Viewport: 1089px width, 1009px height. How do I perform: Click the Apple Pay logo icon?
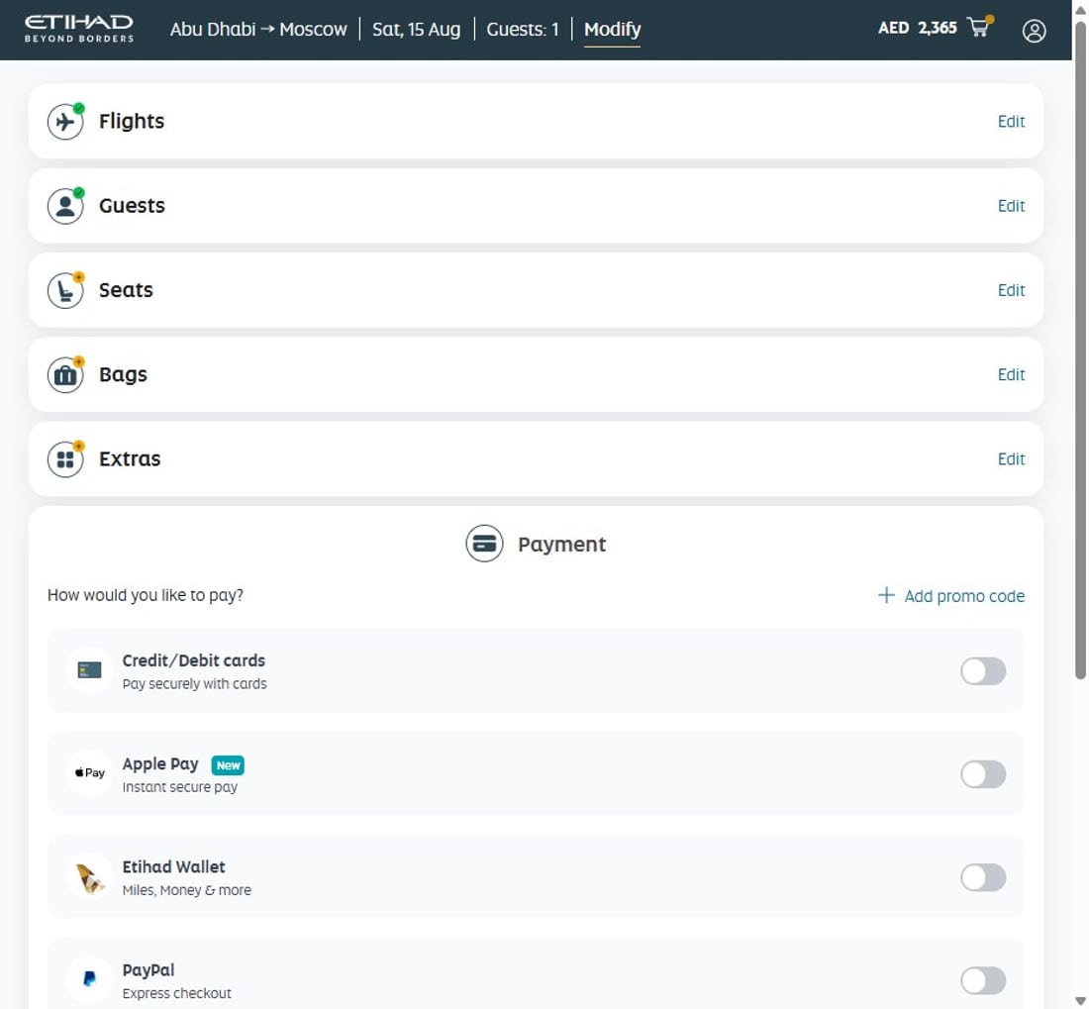(89, 773)
